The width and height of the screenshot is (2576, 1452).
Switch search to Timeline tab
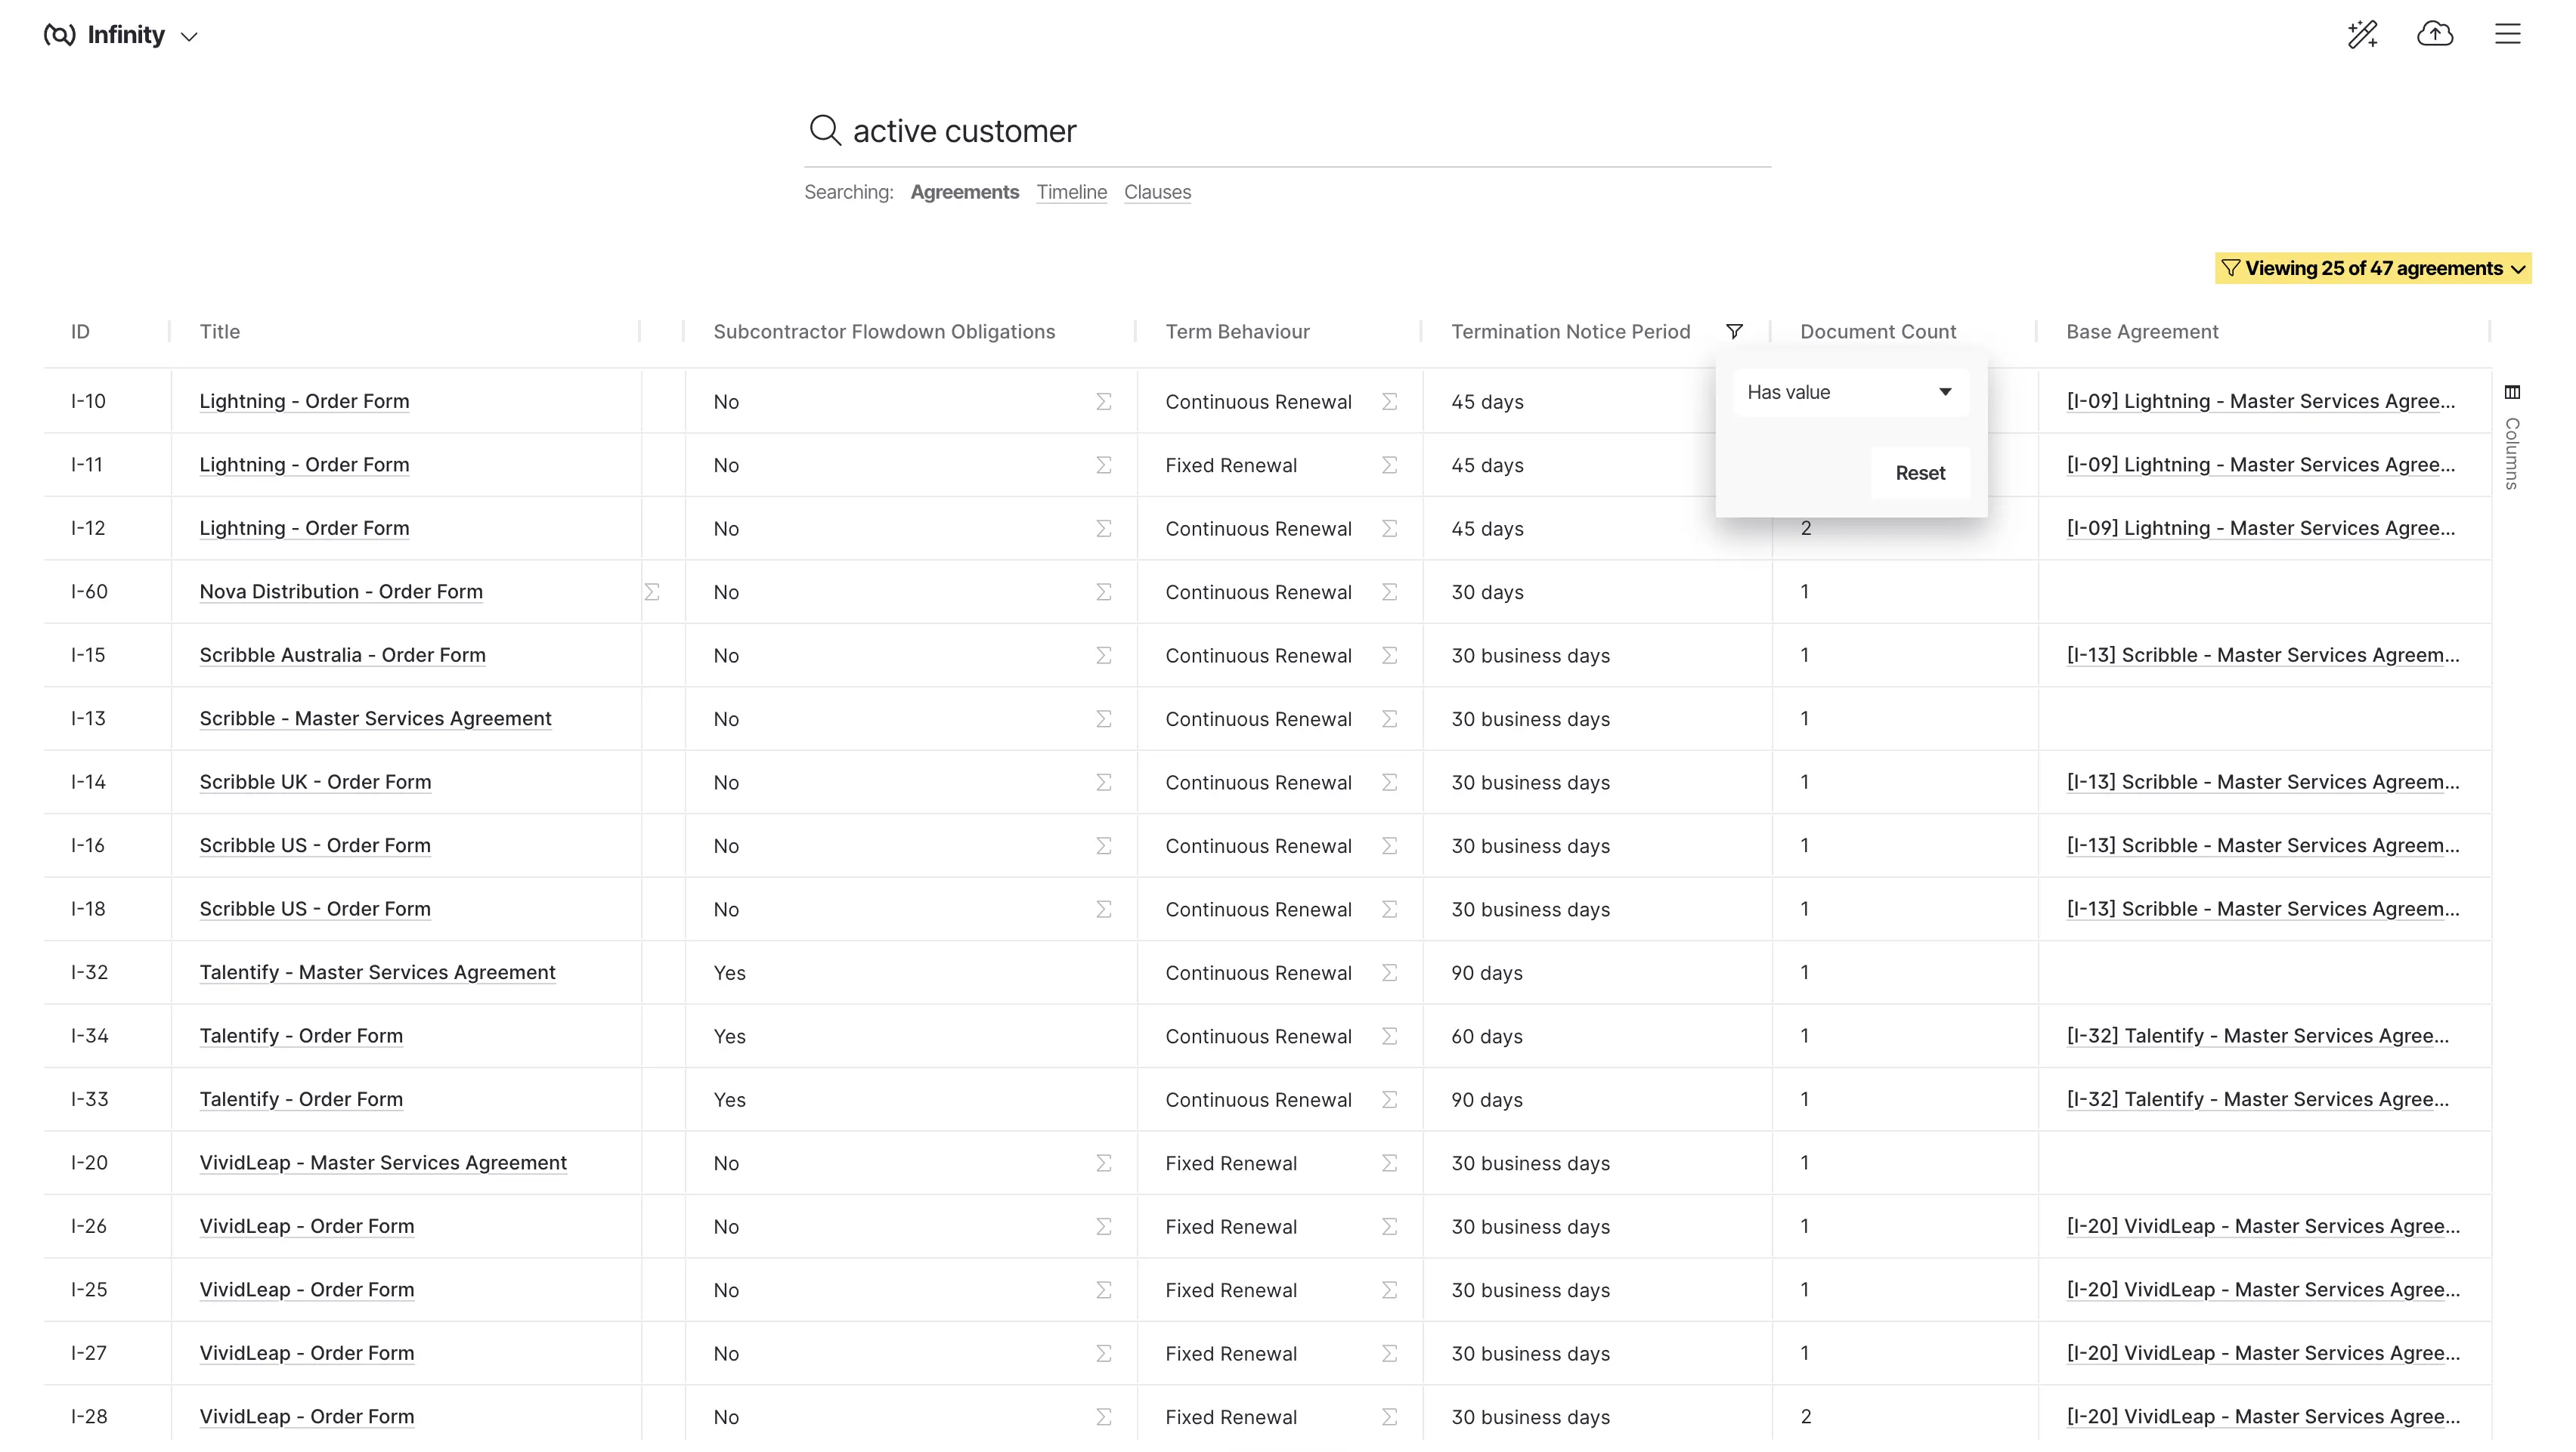[1071, 192]
